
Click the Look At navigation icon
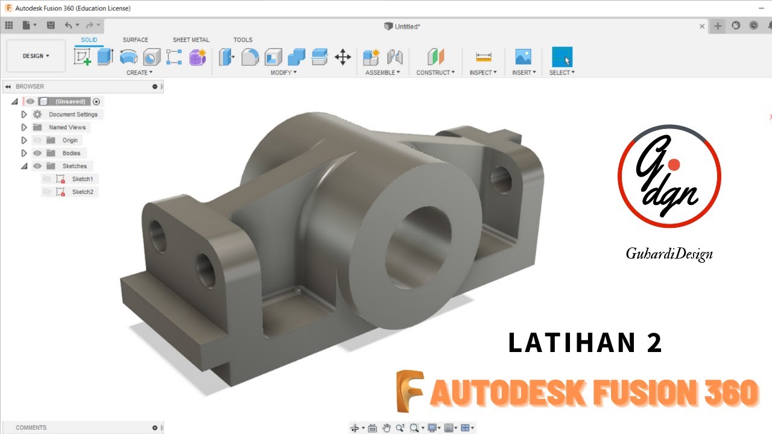click(x=372, y=428)
